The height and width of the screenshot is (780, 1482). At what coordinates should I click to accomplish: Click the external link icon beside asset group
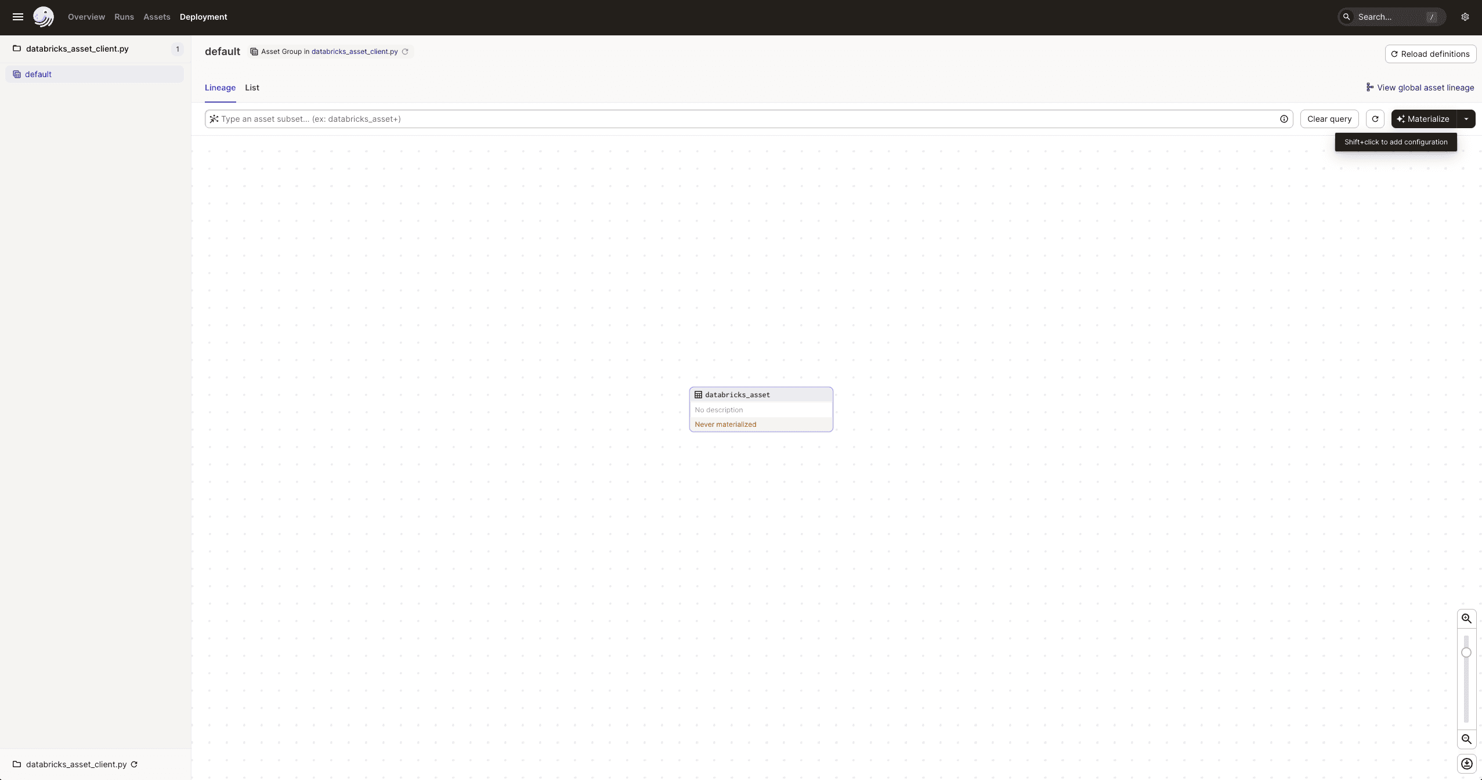(405, 51)
